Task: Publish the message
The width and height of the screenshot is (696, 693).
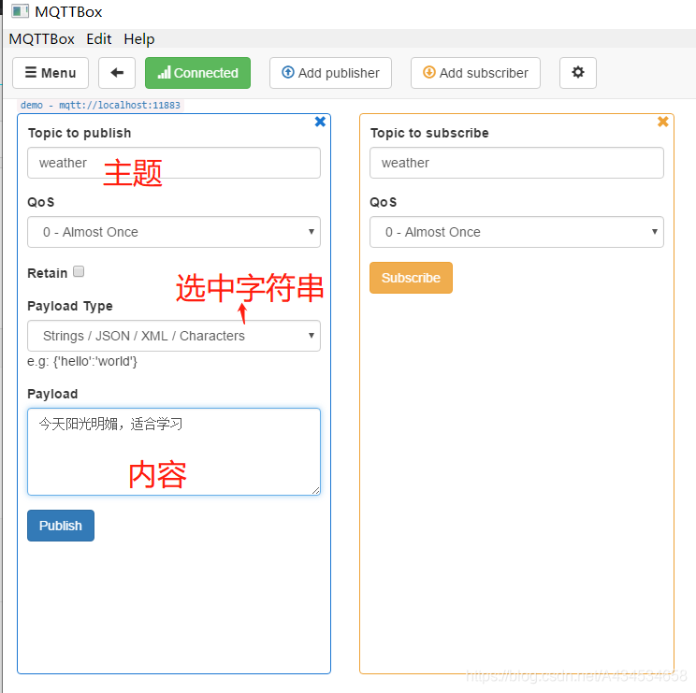Action: point(61,526)
